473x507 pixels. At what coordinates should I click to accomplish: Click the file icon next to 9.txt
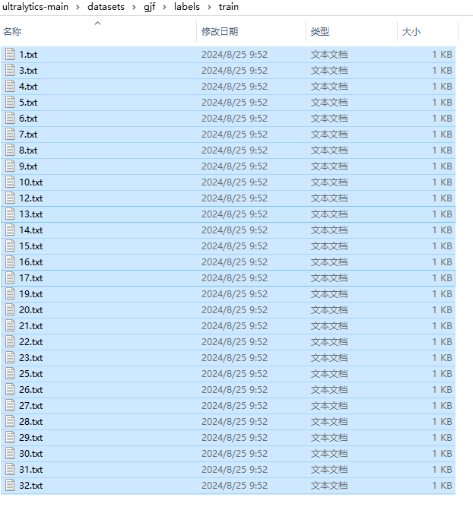pos(10,166)
